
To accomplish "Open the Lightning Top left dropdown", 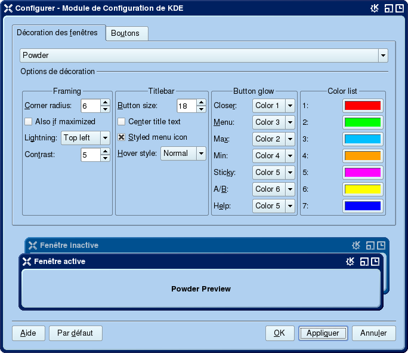I will pos(85,138).
